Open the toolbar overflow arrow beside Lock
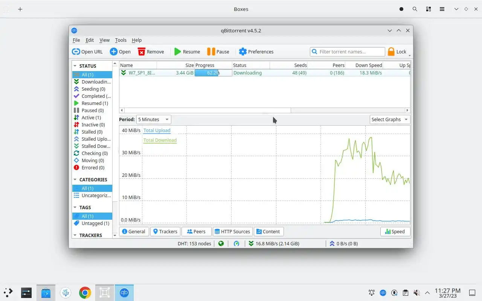This screenshot has height=301, width=482. point(409,55)
